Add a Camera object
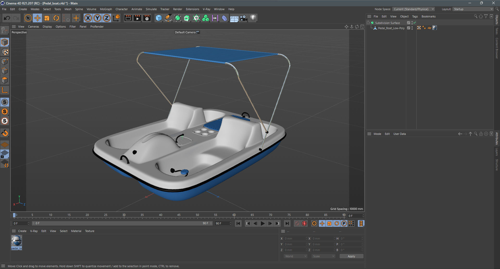500x269 pixels. (x=243, y=18)
